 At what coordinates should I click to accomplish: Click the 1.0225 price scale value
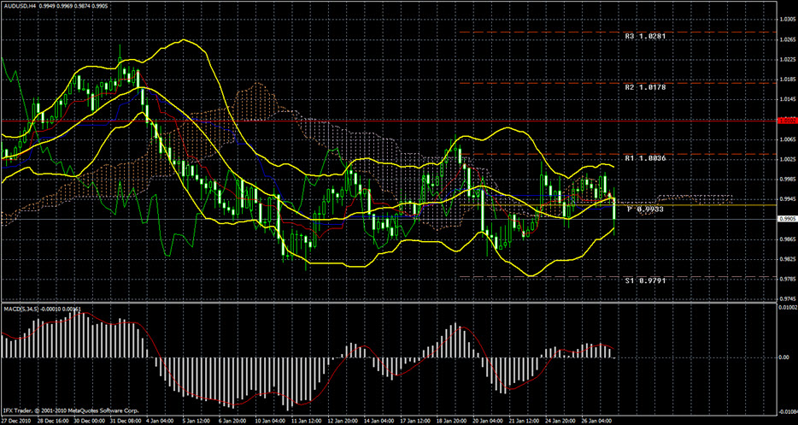coord(787,59)
